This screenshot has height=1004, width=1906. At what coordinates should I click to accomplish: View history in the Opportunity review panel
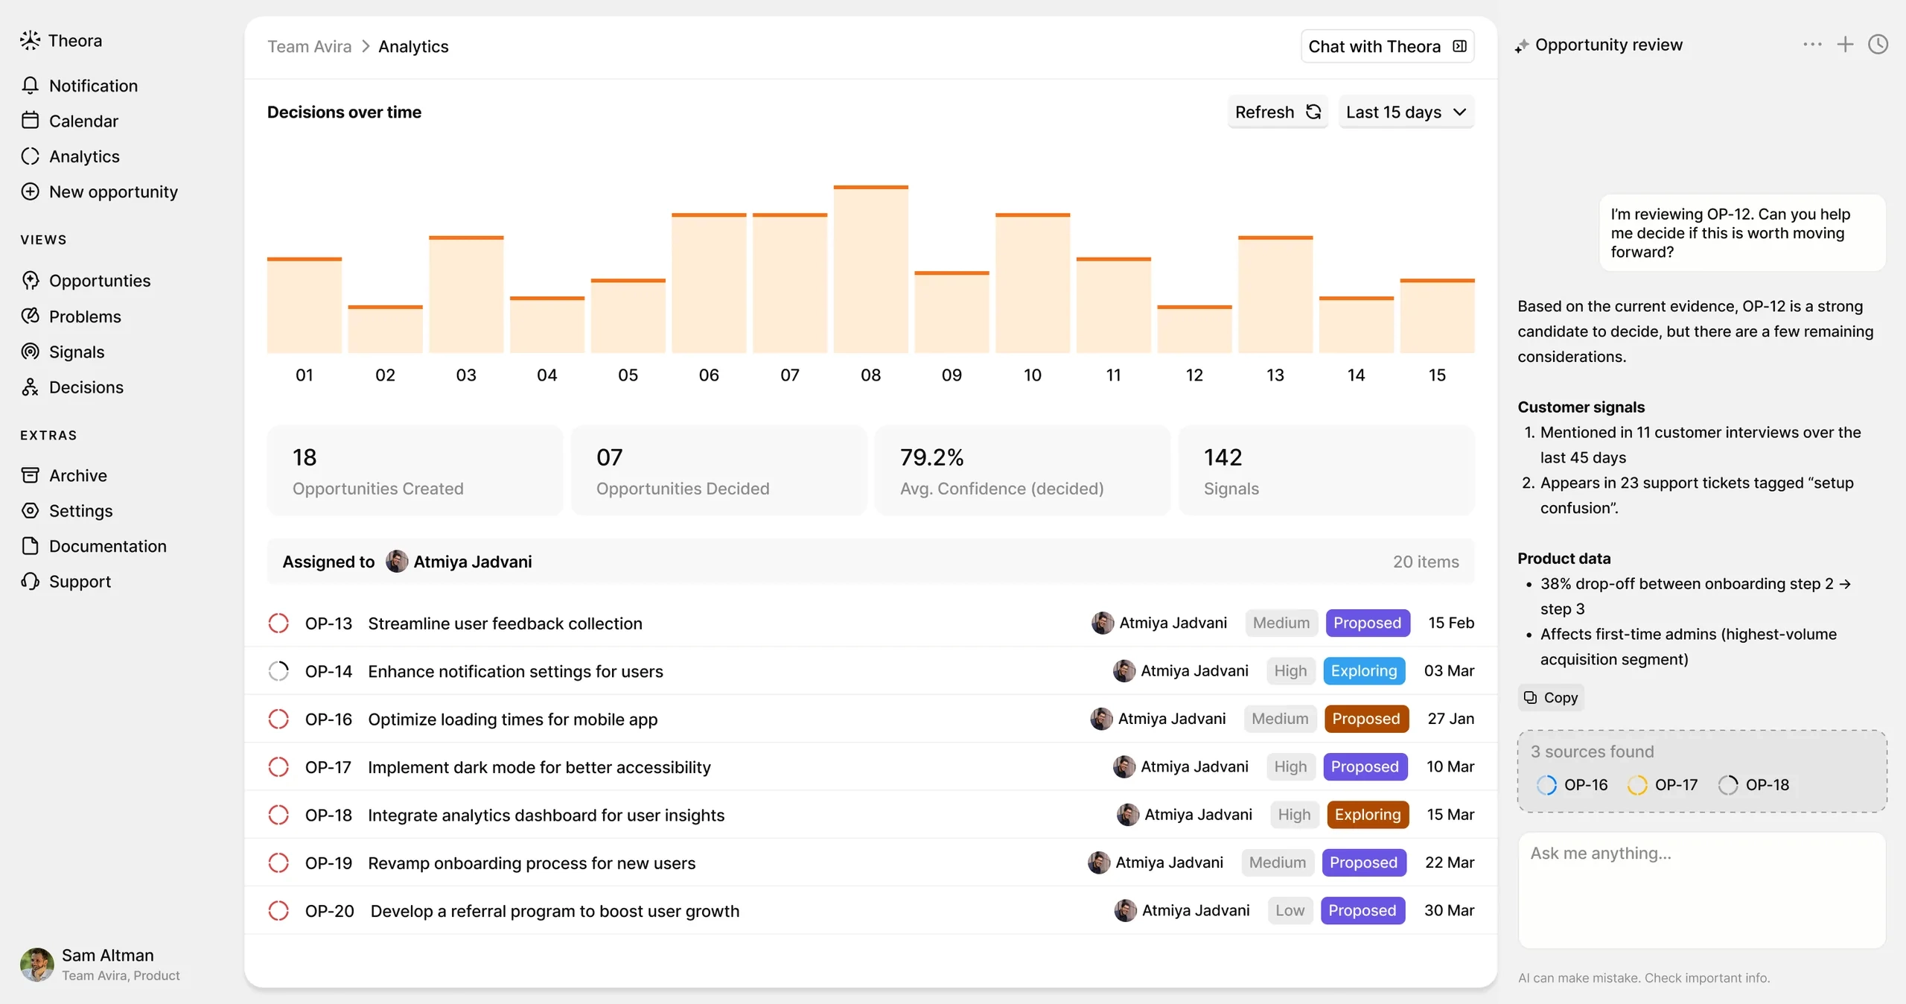(x=1878, y=44)
